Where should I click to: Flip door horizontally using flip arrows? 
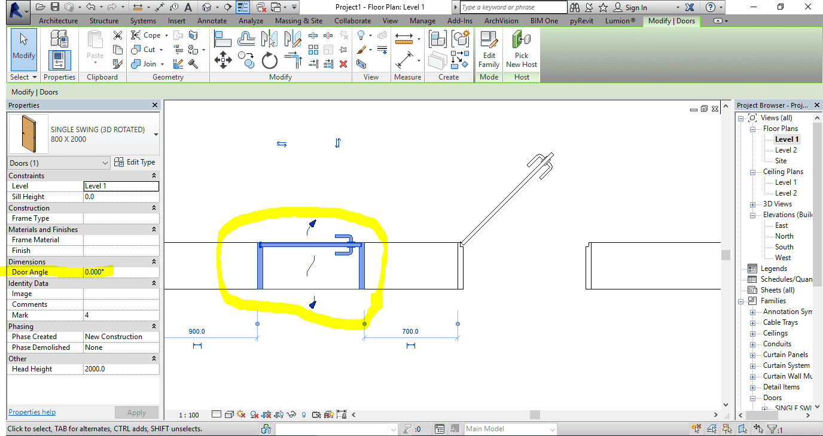coord(282,144)
